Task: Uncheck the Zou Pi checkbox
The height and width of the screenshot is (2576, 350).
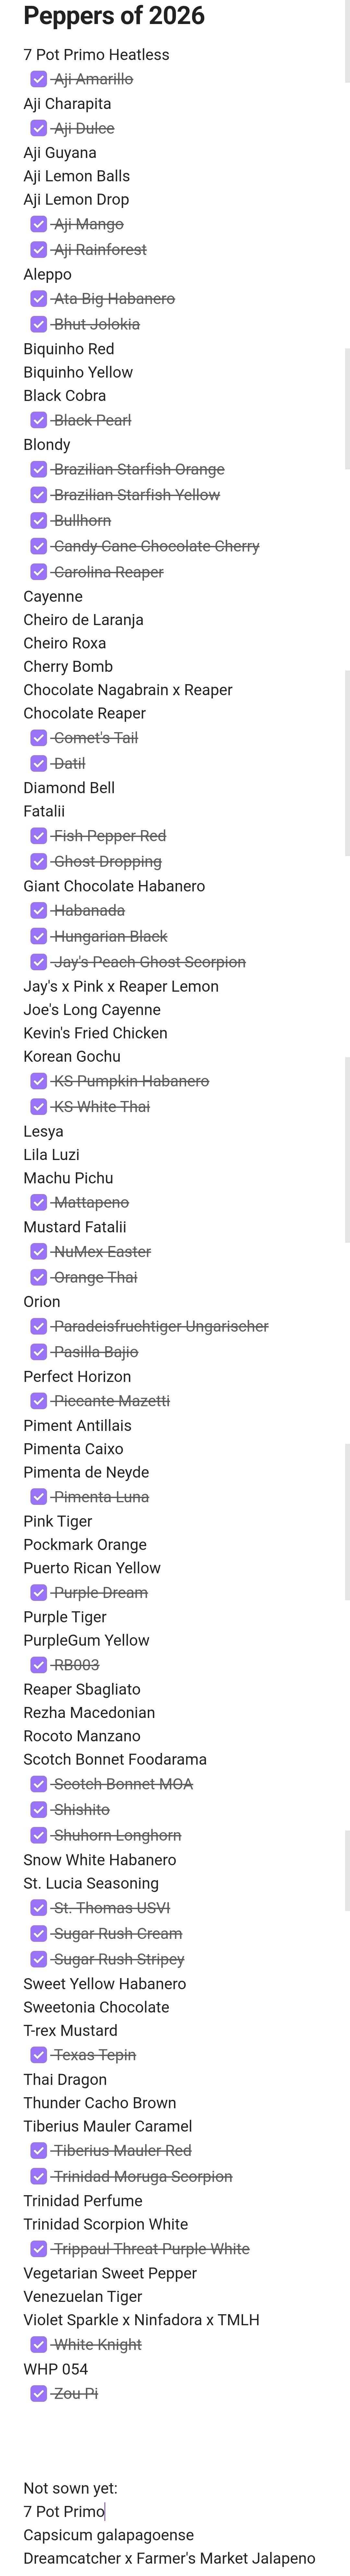Action: click(x=38, y=2393)
